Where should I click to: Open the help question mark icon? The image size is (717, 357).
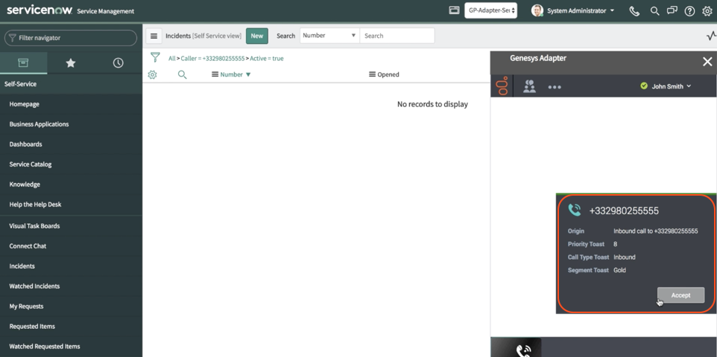coord(689,11)
